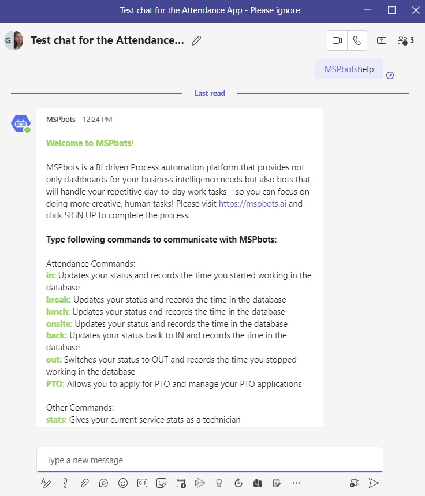Click the MSPbots bot avatar
Screen dimensions: 425x496
click(x=21, y=123)
